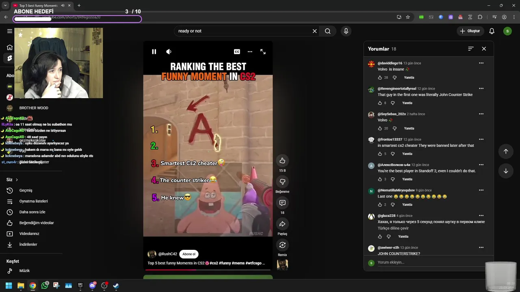Subscribe using the Abone ol button

pyautogui.click(x=189, y=254)
